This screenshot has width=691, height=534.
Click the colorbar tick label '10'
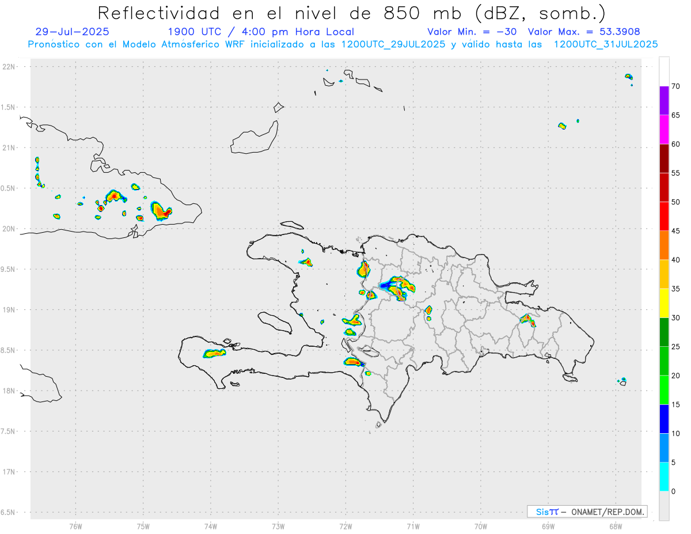pos(676,433)
